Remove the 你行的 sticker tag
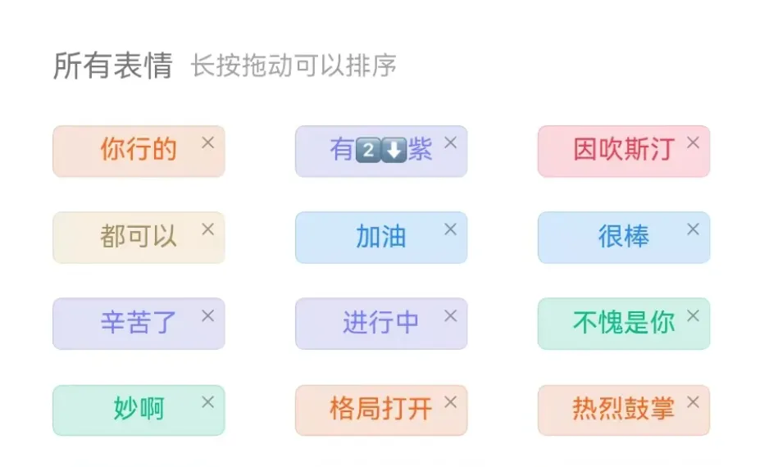This screenshot has width=769, height=467. coord(208,143)
